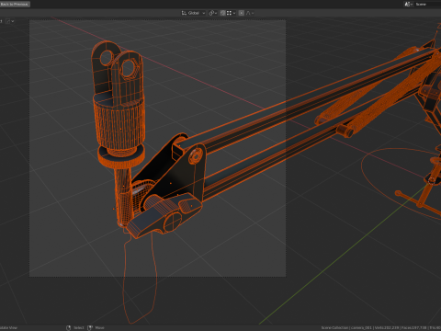The image size is (441, 331).
Task: Click the Rotate View hint in status bar
Action: (8, 327)
